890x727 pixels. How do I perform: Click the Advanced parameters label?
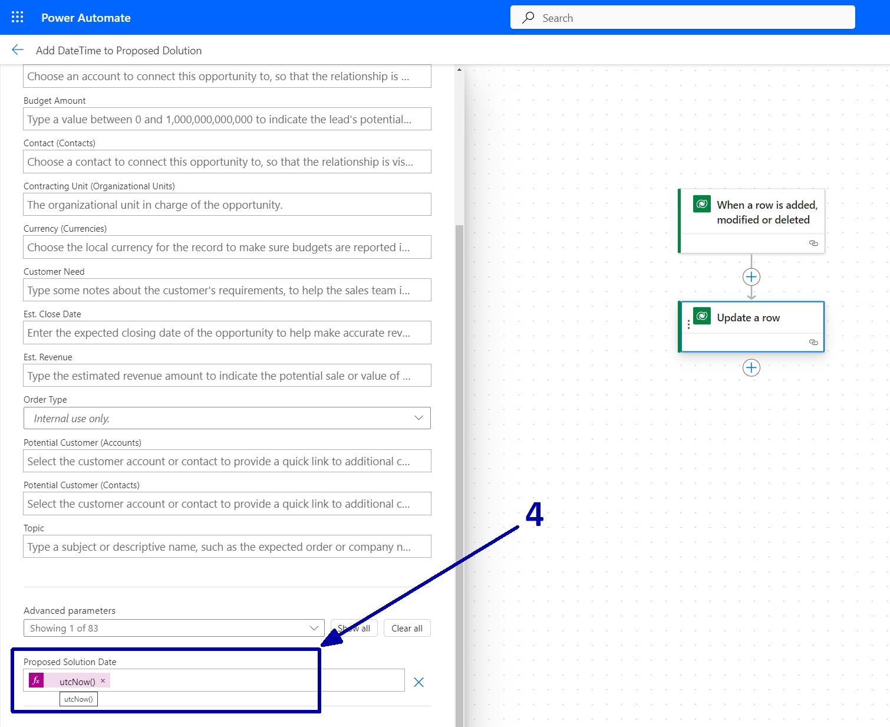click(70, 610)
